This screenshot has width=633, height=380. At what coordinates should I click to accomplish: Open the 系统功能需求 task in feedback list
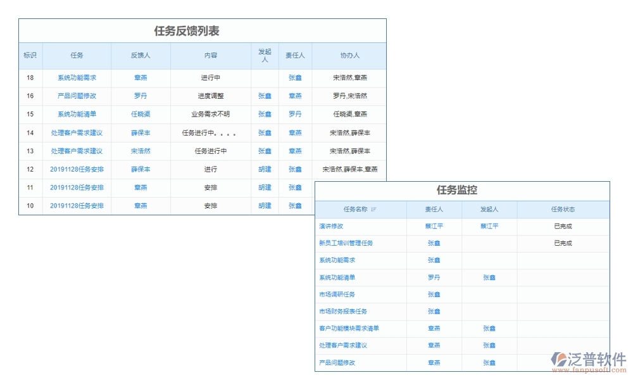tap(77, 77)
